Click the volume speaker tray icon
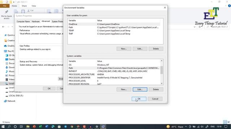231x129 pixels. [x=202, y=126]
